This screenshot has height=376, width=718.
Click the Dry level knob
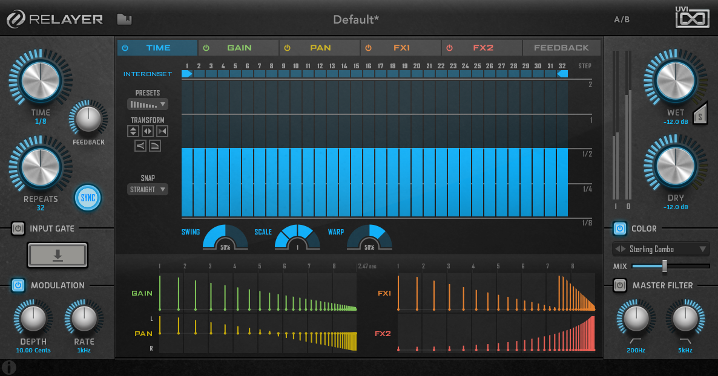pos(676,166)
